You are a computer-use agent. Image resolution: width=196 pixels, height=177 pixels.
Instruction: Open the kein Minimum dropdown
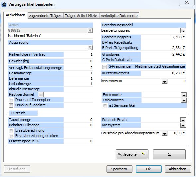(x=164, y=81)
